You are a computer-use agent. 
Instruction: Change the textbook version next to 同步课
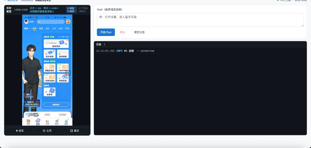pyautogui.click(x=63, y=37)
